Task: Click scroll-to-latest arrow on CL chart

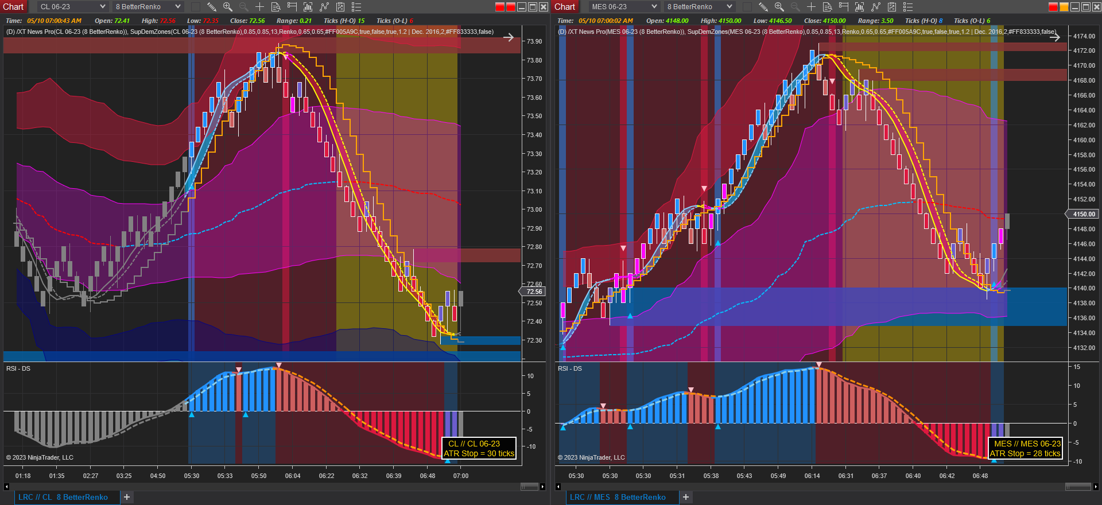Action: (509, 37)
